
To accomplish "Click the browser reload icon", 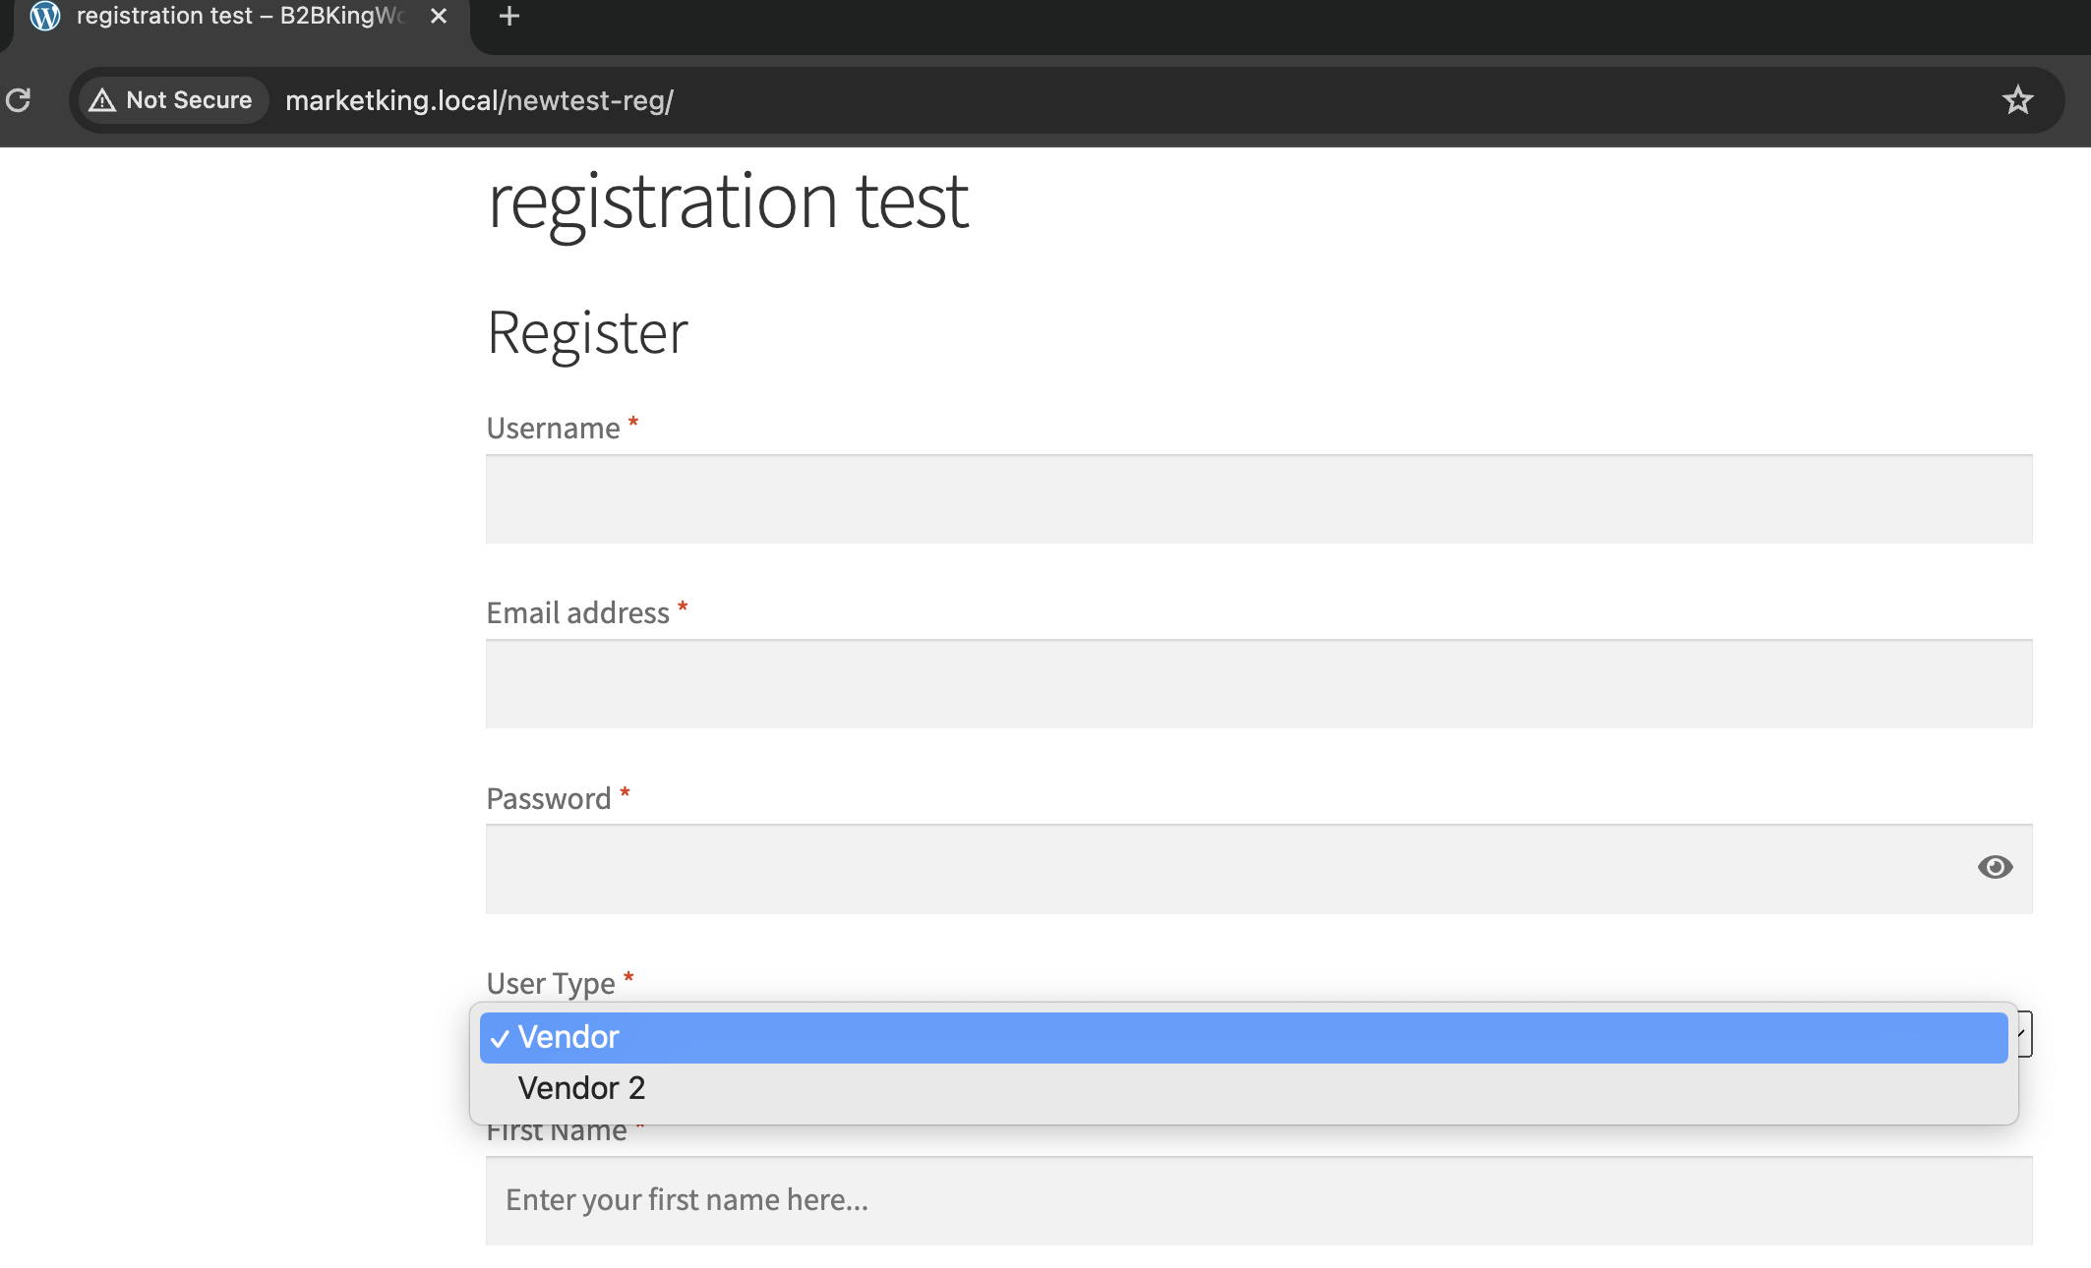I will click(19, 100).
